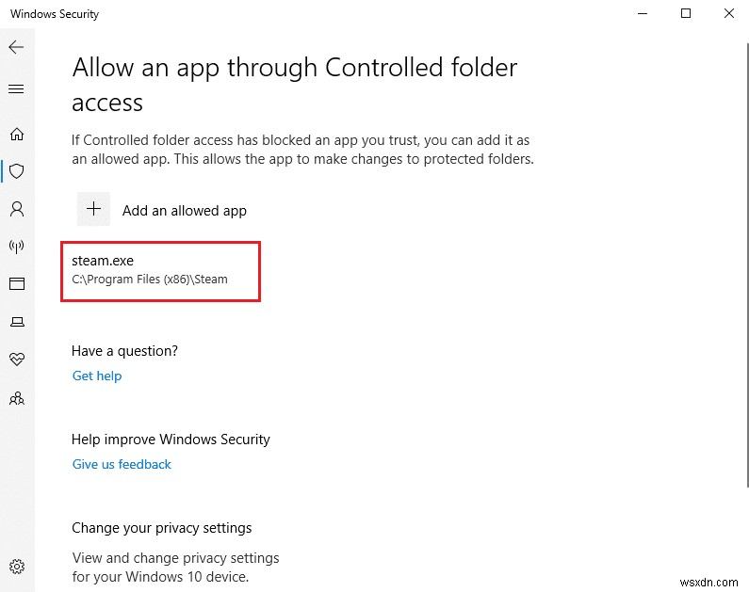Viewport: 749px width, 592px height.
Task: Open App & browser control icon
Action: [16, 283]
